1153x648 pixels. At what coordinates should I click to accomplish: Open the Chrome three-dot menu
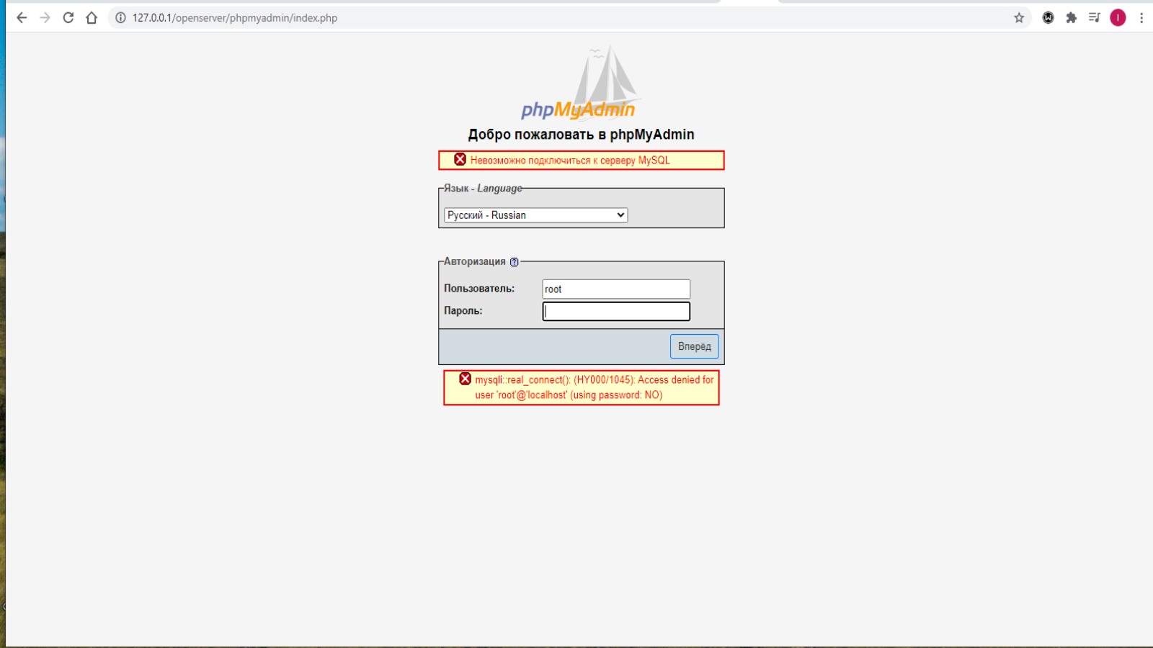1141,18
